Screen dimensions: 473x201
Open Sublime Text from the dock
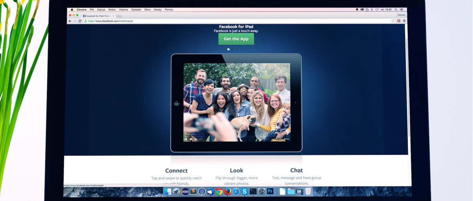pyautogui.click(x=193, y=191)
